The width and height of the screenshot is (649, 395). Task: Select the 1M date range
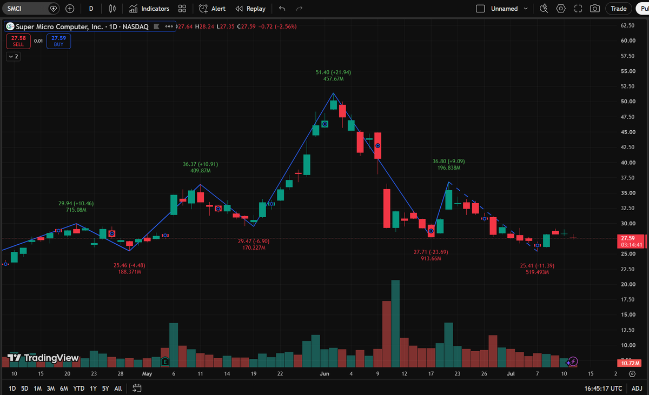(x=37, y=388)
